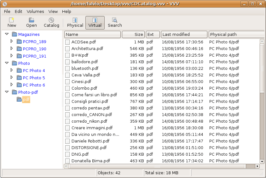The width and height of the screenshot is (266, 178).
Task: Expand the PC Photo 6 node
Action: click(x=12, y=84)
